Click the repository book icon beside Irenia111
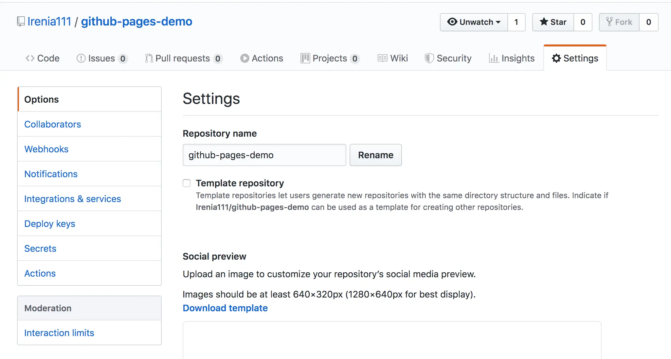The image size is (671, 359). point(21,22)
